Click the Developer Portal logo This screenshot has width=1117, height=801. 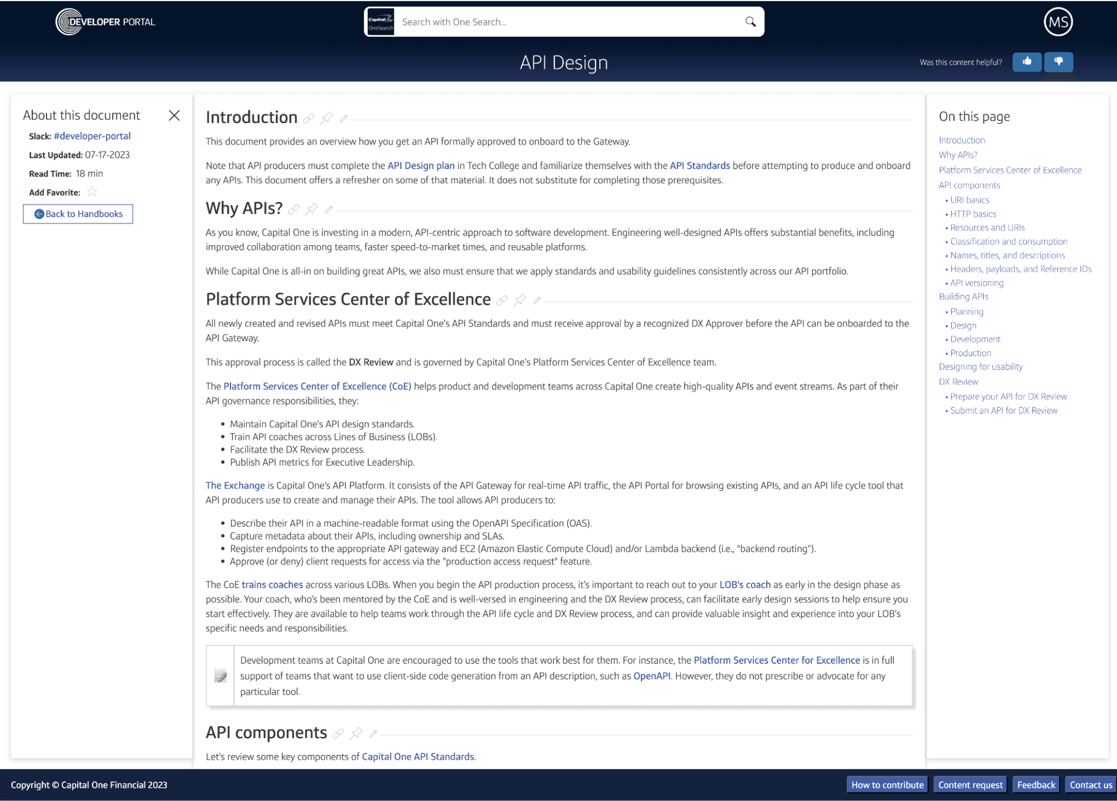point(106,22)
